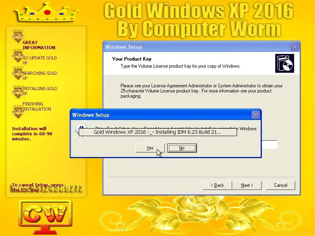The image size is (315, 236).
Task: Click No in the quit confirmation dialog
Action: click(x=182, y=148)
